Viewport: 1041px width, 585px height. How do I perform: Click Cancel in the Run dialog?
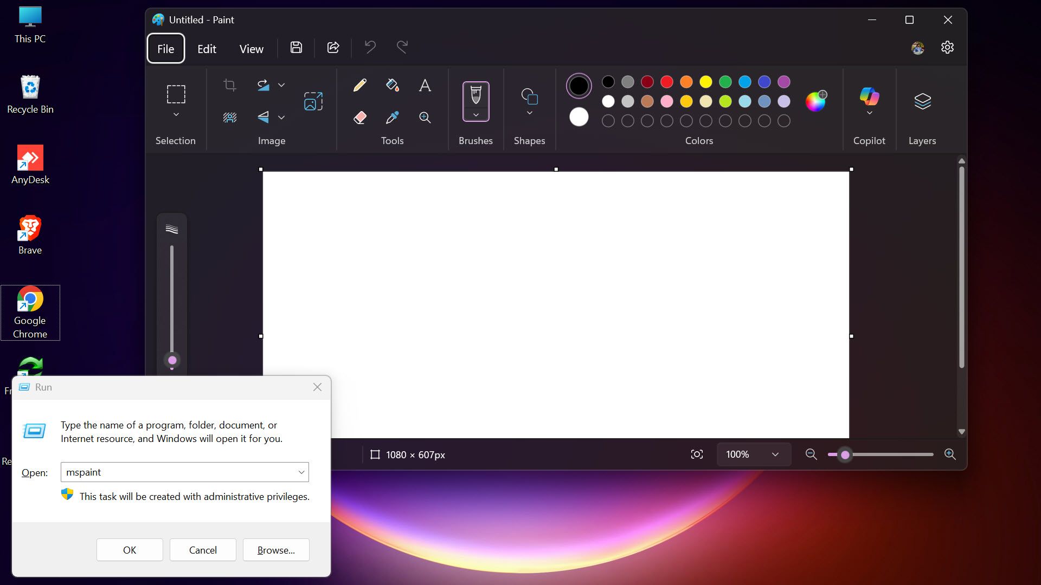click(x=203, y=550)
